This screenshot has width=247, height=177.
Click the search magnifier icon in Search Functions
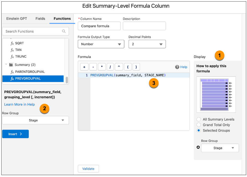click(x=64, y=31)
